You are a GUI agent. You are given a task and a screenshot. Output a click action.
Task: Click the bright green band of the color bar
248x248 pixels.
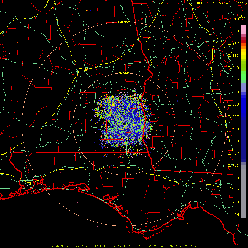point(243,75)
